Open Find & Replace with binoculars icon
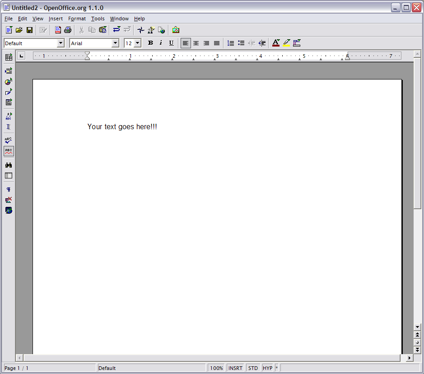This screenshot has width=424, height=374. point(9,165)
